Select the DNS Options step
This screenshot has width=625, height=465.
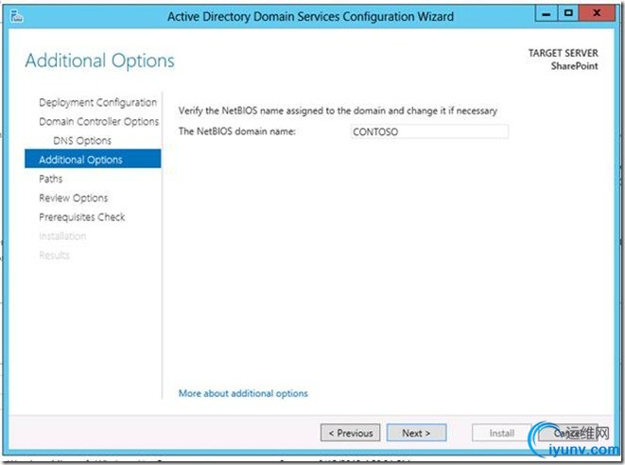[x=82, y=141]
